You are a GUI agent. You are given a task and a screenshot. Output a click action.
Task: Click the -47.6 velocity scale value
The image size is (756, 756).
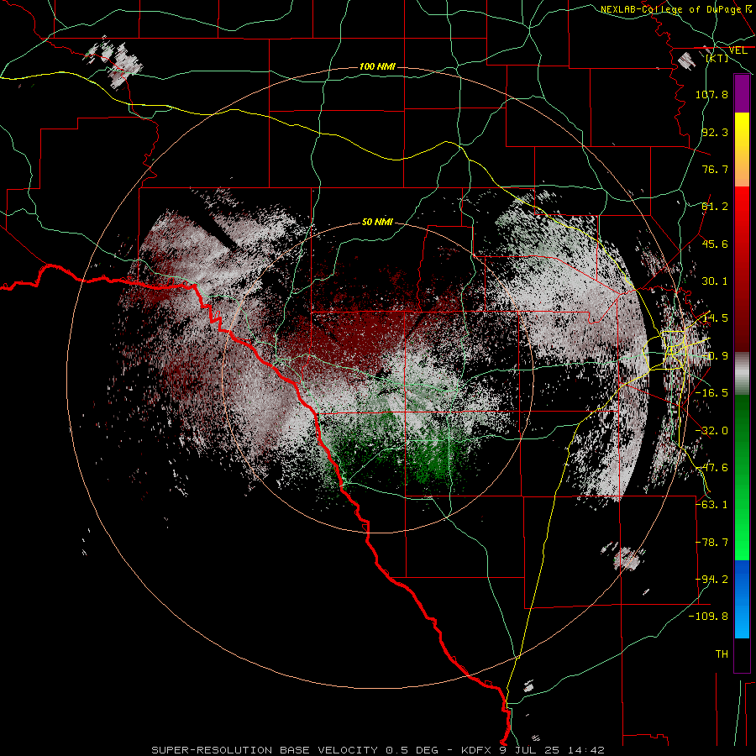[x=711, y=467]
